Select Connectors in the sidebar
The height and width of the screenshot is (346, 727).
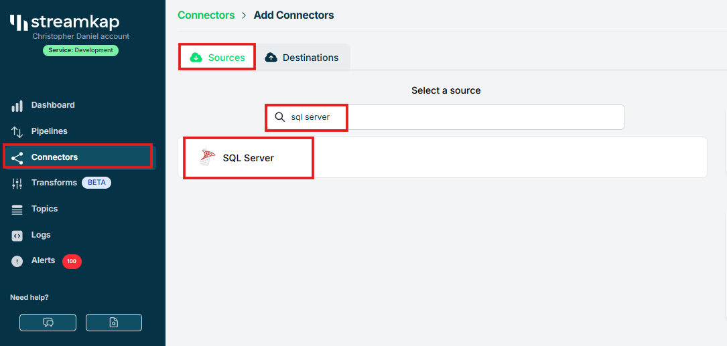click(x=79, y=157)
